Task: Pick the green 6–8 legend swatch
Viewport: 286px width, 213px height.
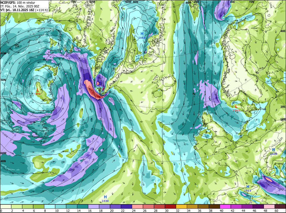Action: click(x=39, y=206)
